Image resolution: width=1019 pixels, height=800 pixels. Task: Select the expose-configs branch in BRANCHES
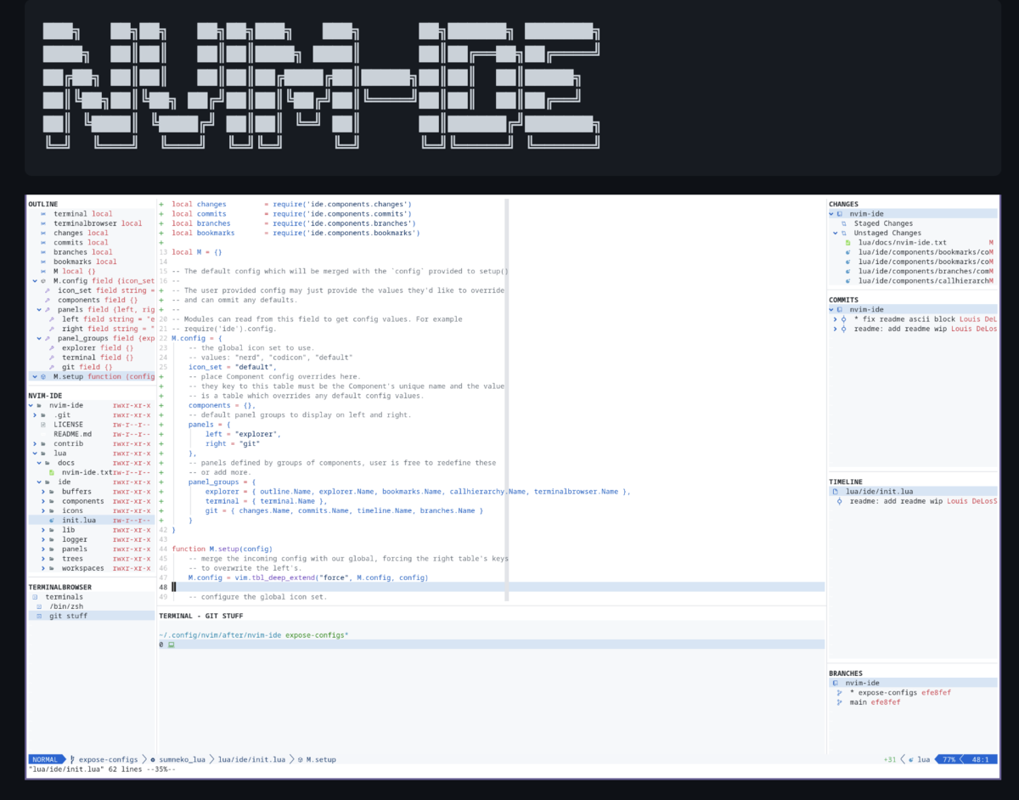click(x=875, y=692)
